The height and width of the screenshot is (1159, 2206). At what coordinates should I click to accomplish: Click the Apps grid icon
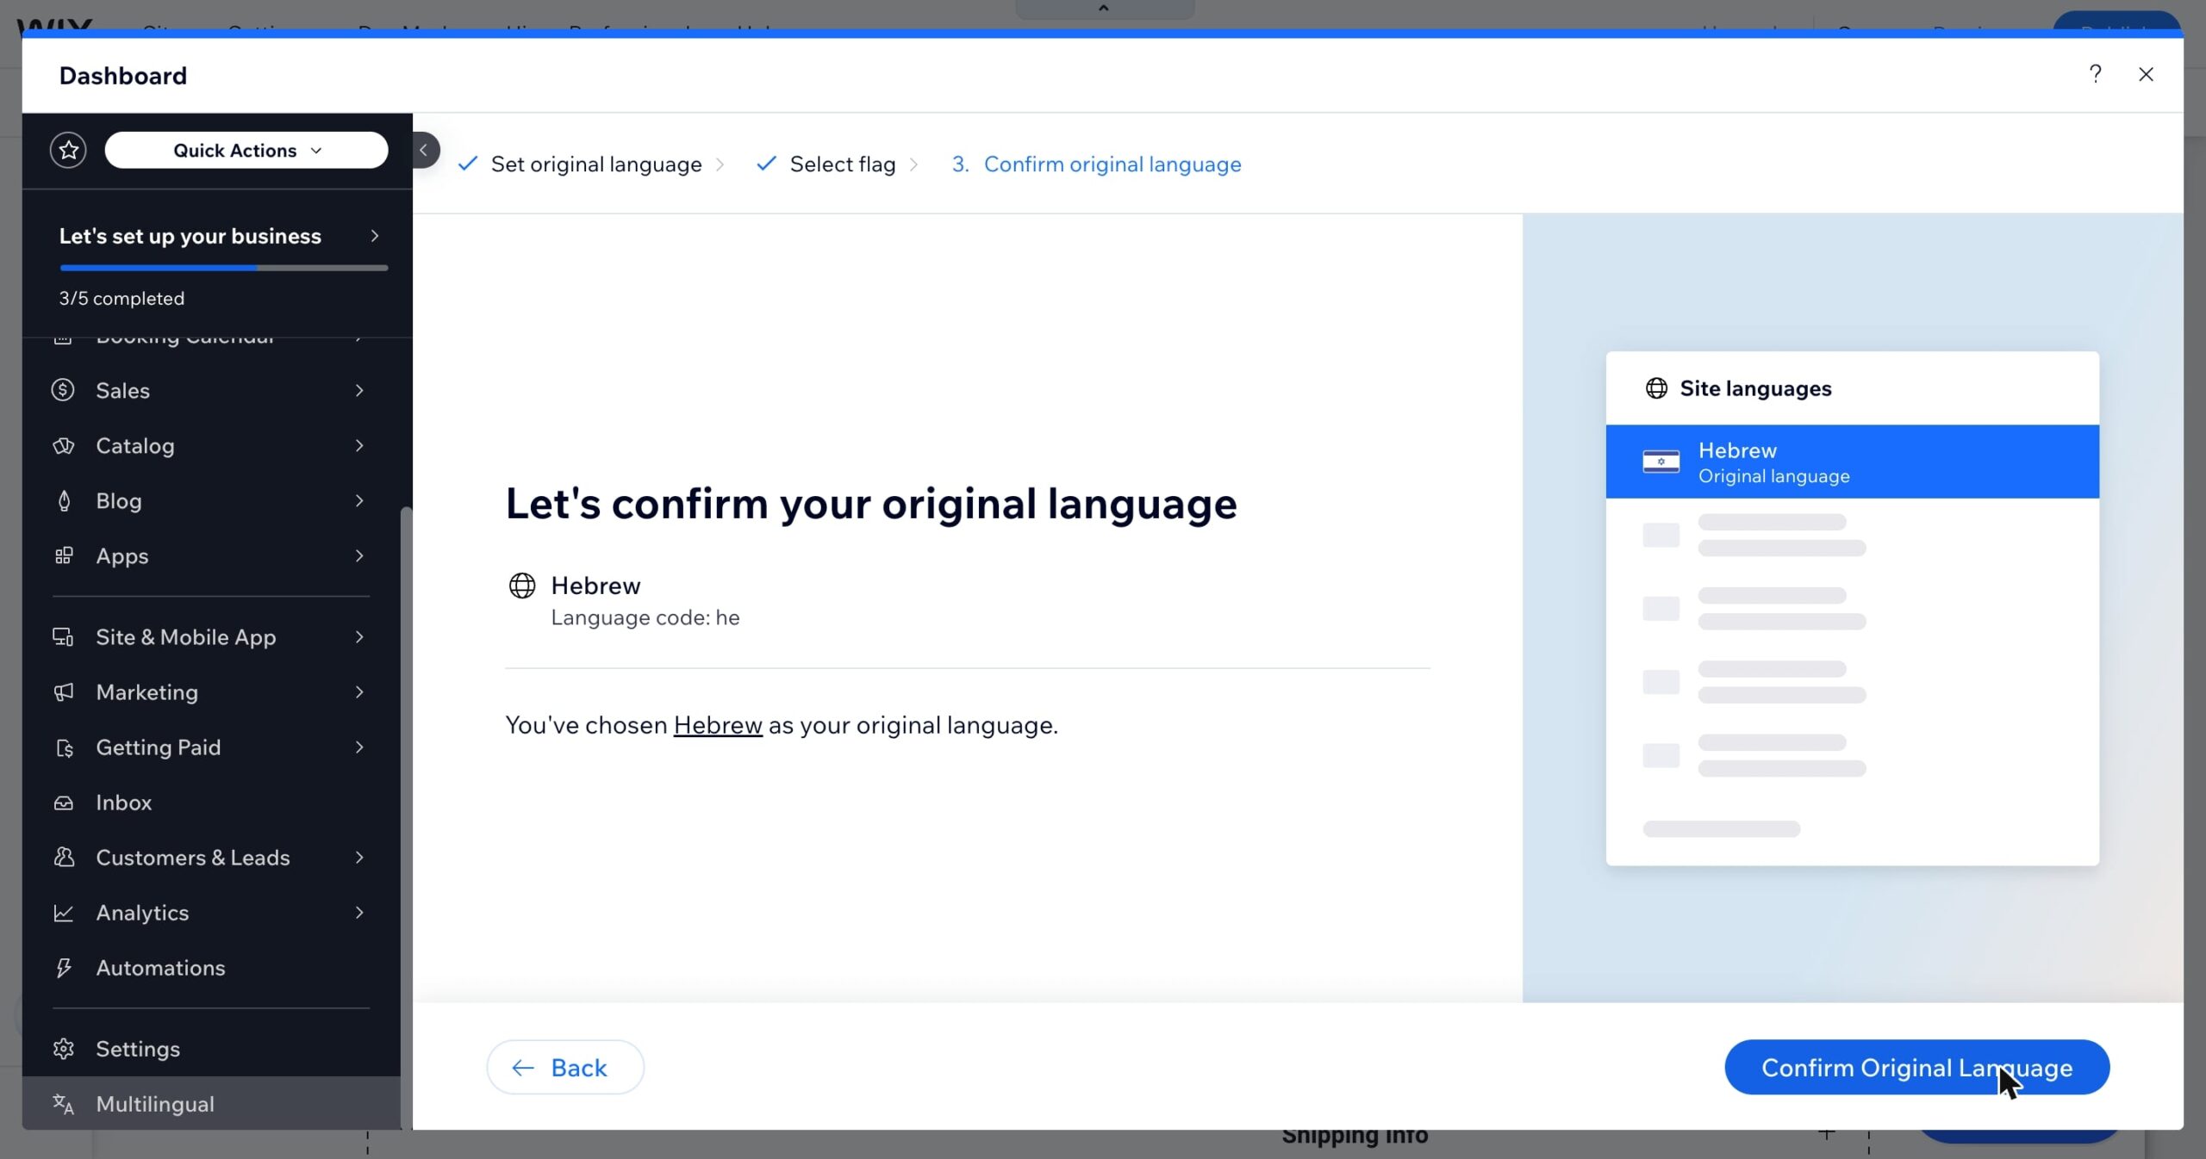[63, 555]
